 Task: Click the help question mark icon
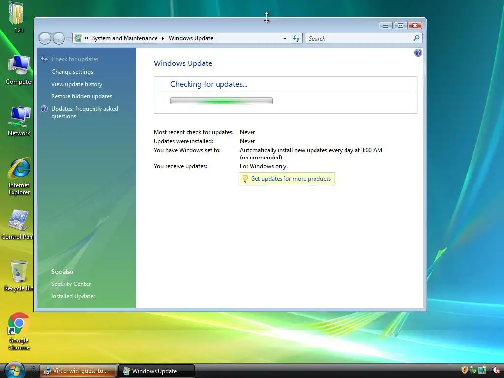pyautogui.click(x=418, y=53)
